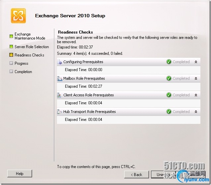Collapse the Client Access Role Prerequisites section
Image resolution: width=211 pixels, height=185 pixels.
coord(196,95)
